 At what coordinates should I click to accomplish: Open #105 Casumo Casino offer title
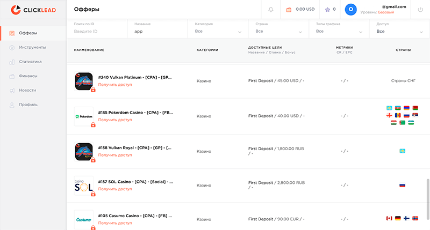(135, 216)
